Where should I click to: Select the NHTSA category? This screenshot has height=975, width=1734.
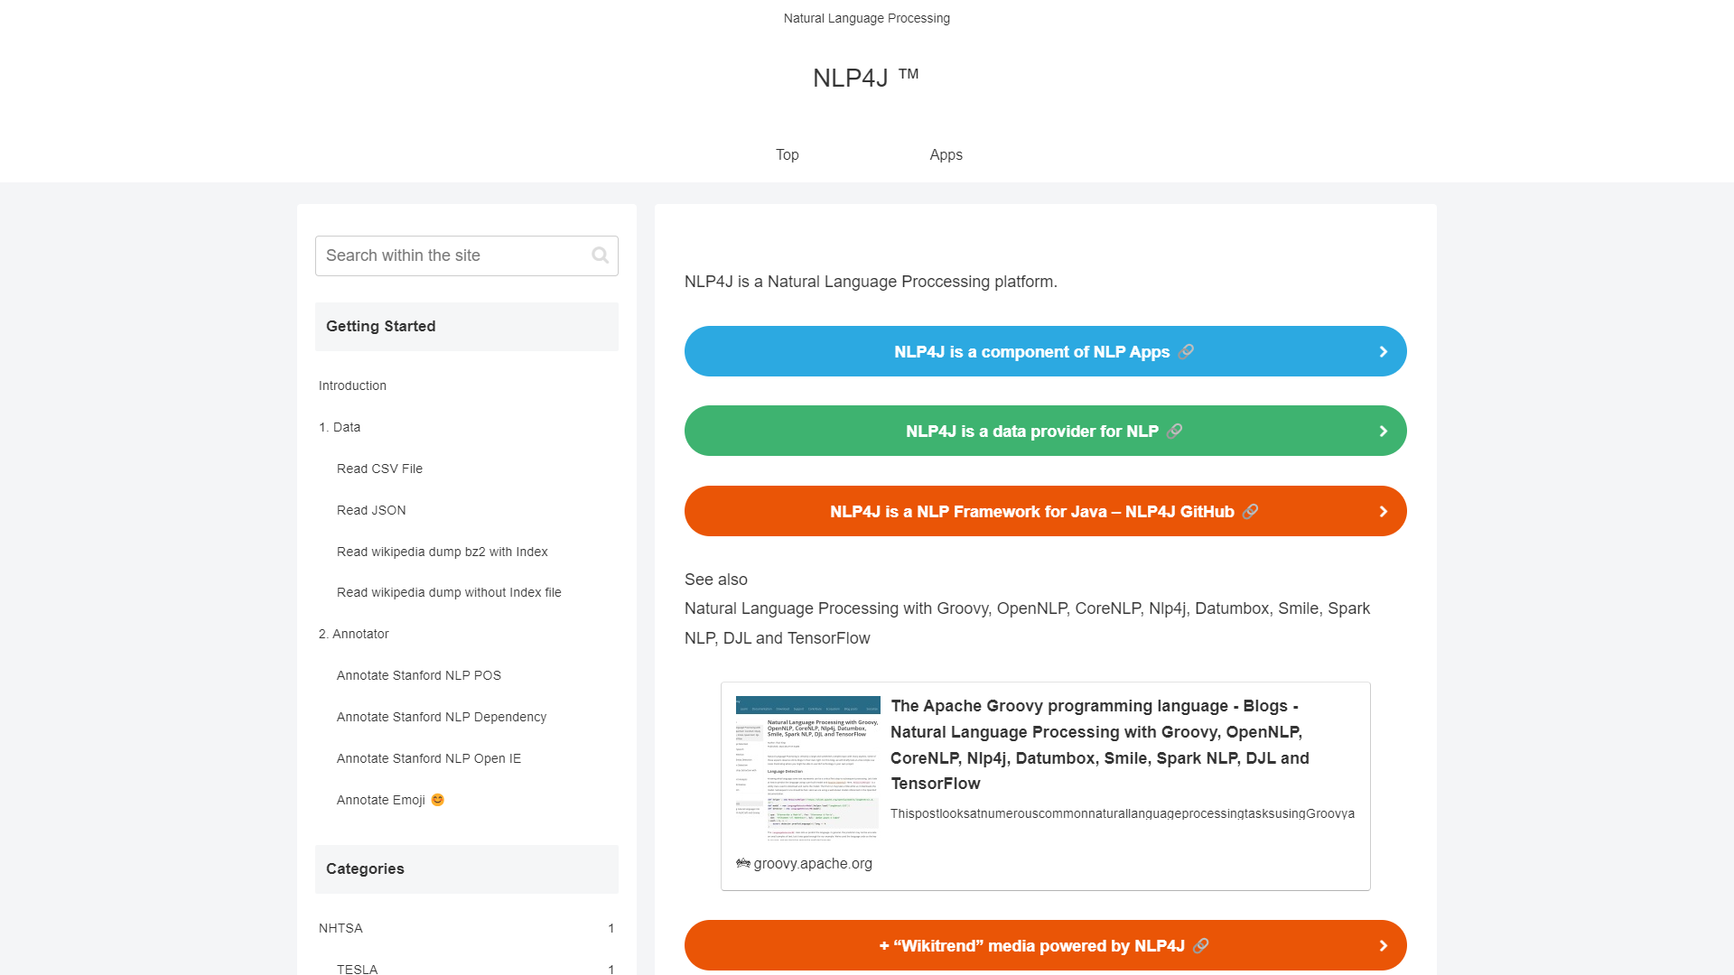point(340,928)
